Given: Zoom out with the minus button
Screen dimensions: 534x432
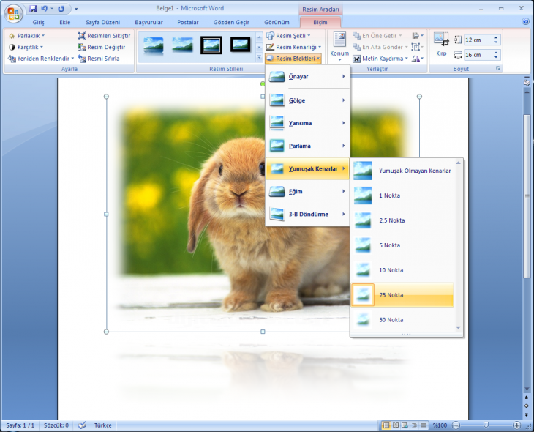Looking at the screenshot, I should coord(456,425).
